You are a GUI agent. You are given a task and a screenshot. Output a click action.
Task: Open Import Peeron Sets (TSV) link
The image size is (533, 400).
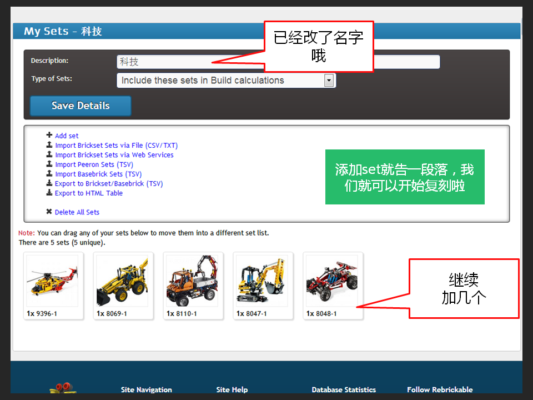(94, 164)
